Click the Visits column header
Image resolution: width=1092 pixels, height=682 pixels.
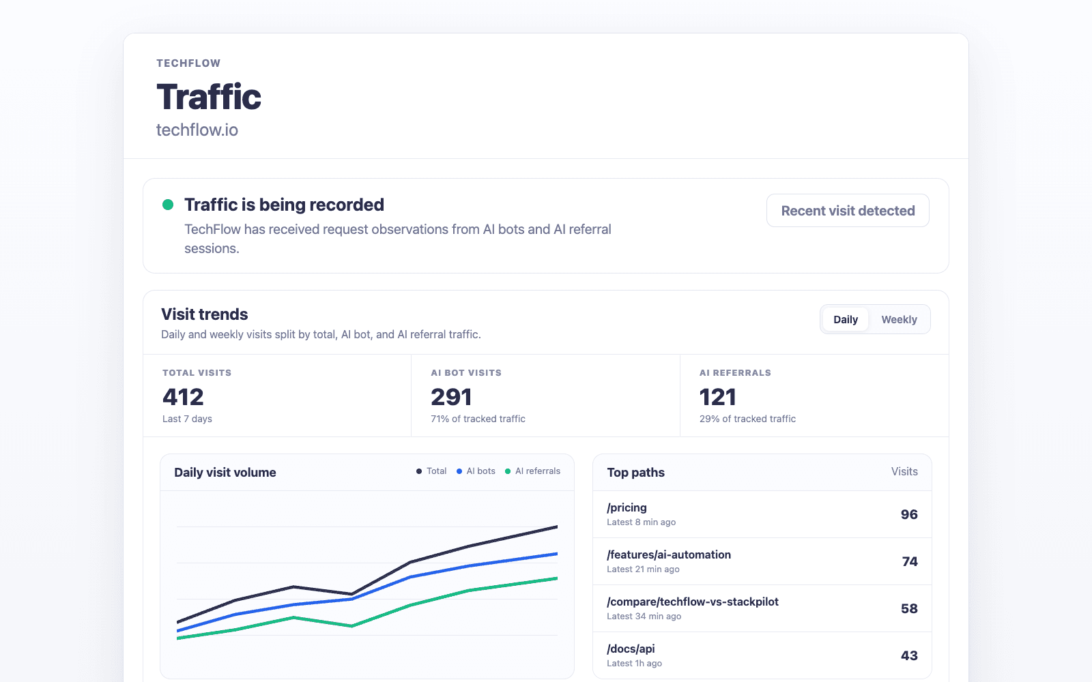pos(904,472)
